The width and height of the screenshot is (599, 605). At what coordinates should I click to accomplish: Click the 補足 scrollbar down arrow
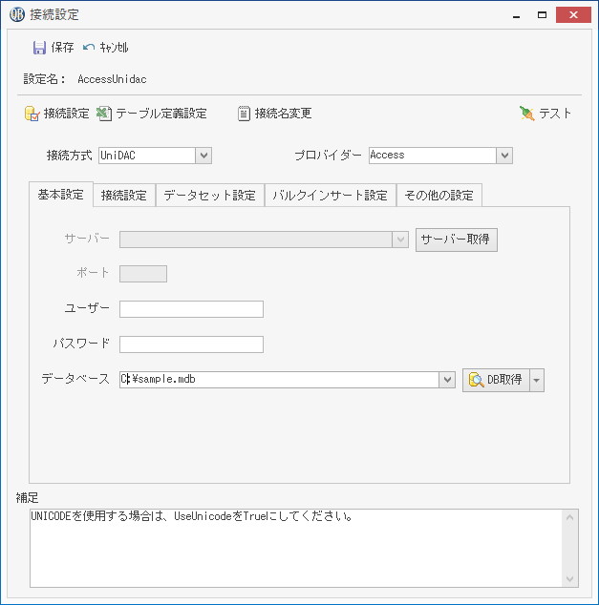pyautogui.click(x=569, y=579)
